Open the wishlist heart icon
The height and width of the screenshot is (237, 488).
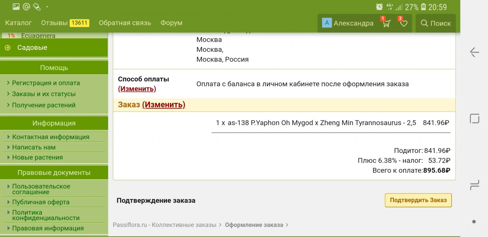point(403,23)
